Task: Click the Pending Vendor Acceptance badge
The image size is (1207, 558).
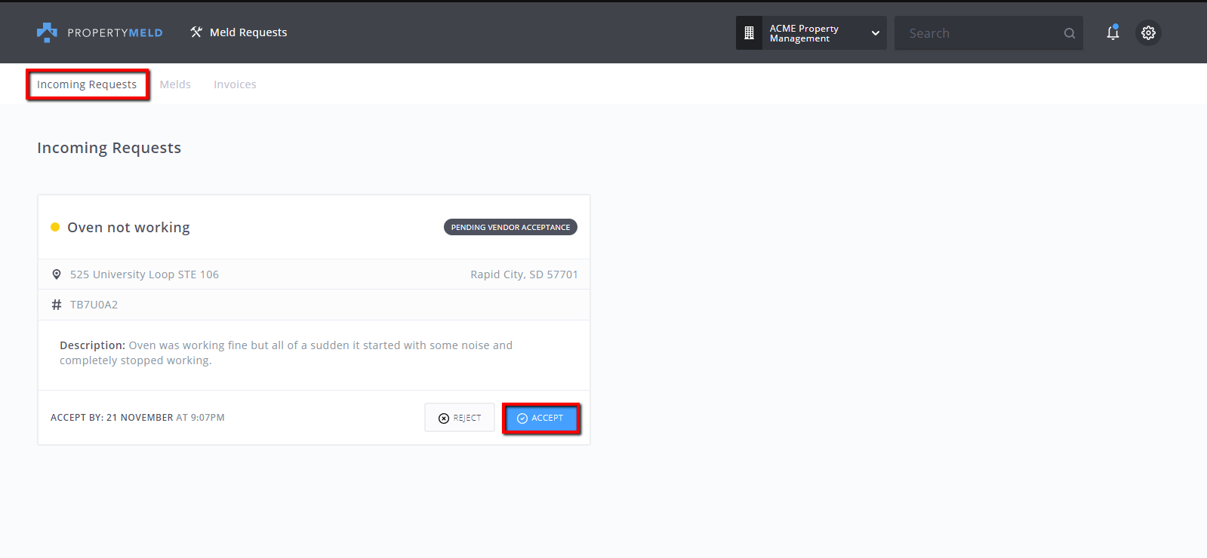Action: [510, 227]
